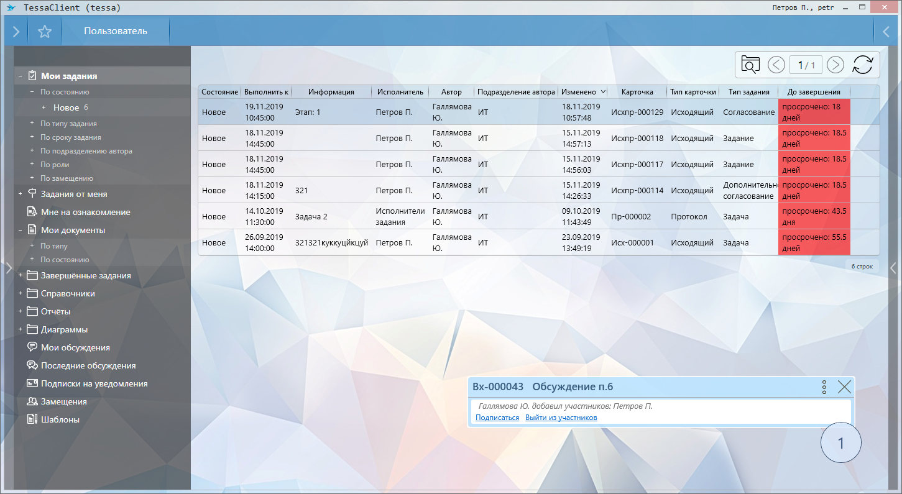Open Подписки на уведомления item
Screen dimensions: 902x494
click(x=94, y=383)
